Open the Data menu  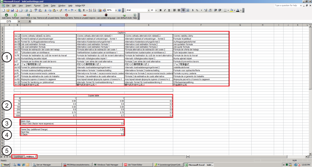click(53, 6)
